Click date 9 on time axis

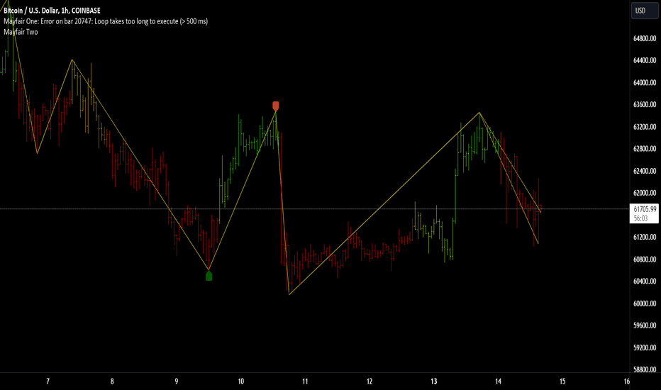[176, 381]
